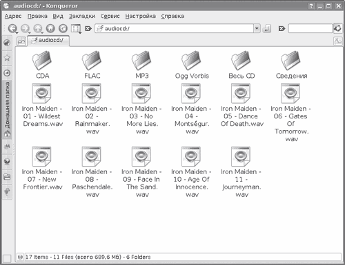Open the Настройка menu

[x=140, y=16]
